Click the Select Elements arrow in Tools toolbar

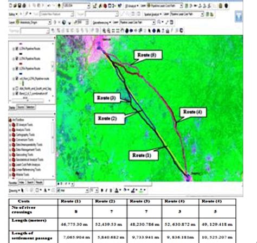point(150,31)
